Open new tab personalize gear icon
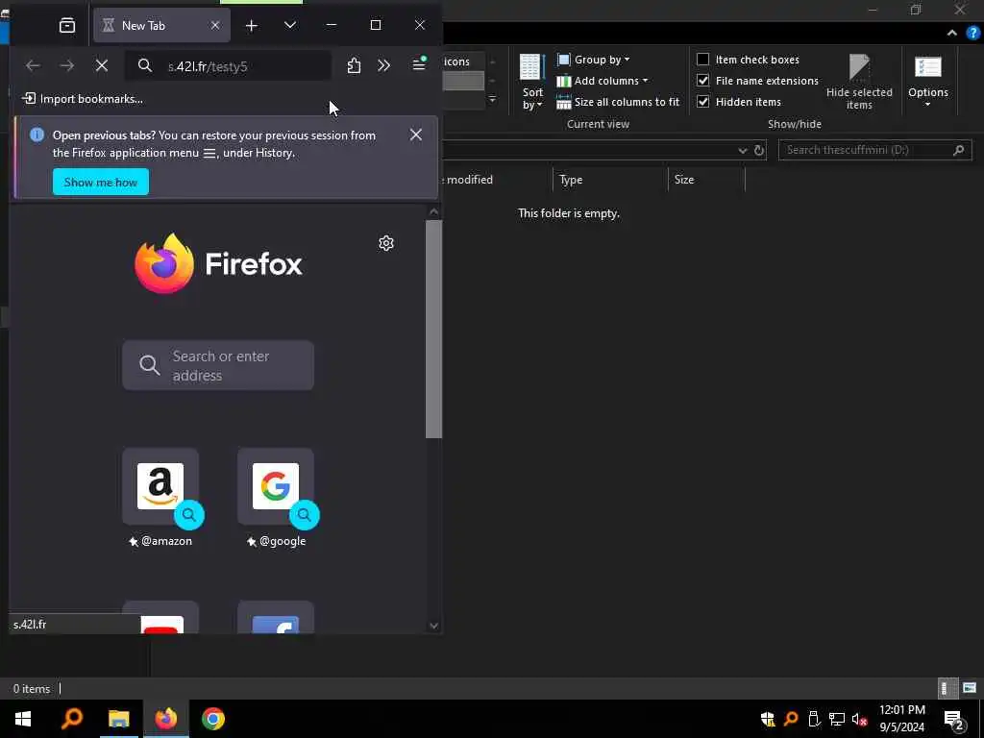The width and height of the screenshot is (984, 738). point(386,243)
